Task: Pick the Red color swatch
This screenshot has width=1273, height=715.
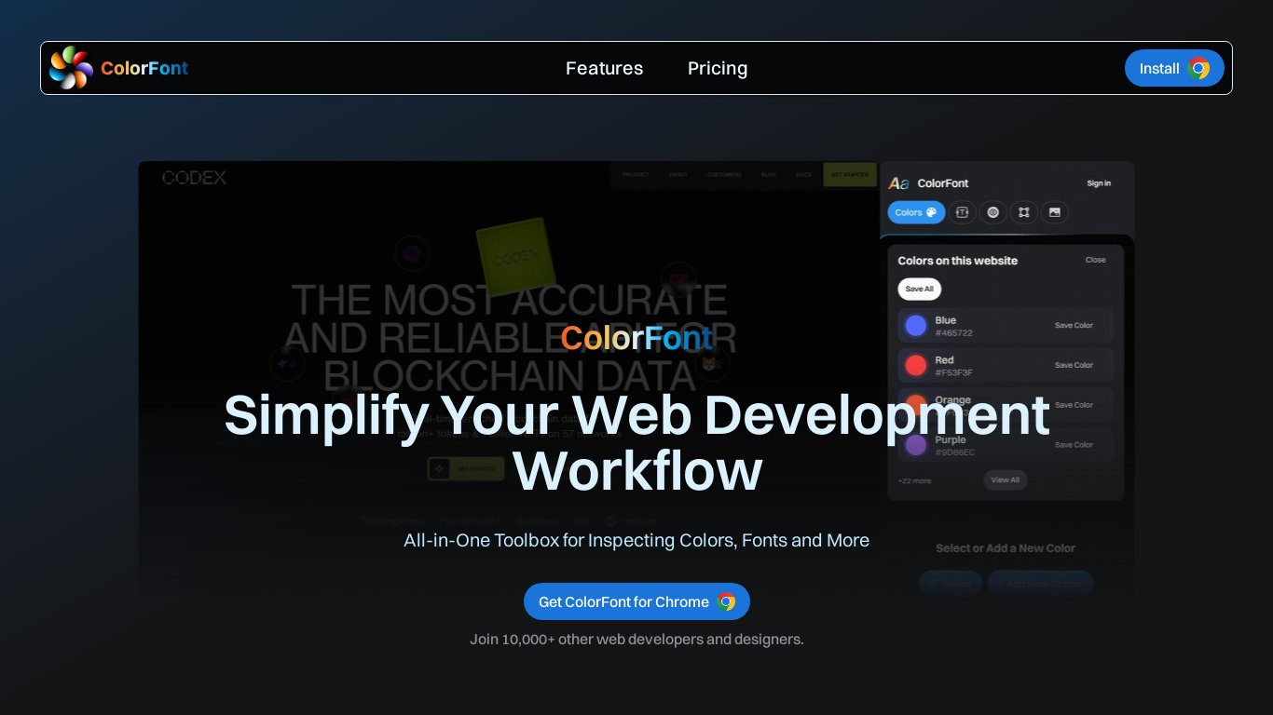Action: 916,365
